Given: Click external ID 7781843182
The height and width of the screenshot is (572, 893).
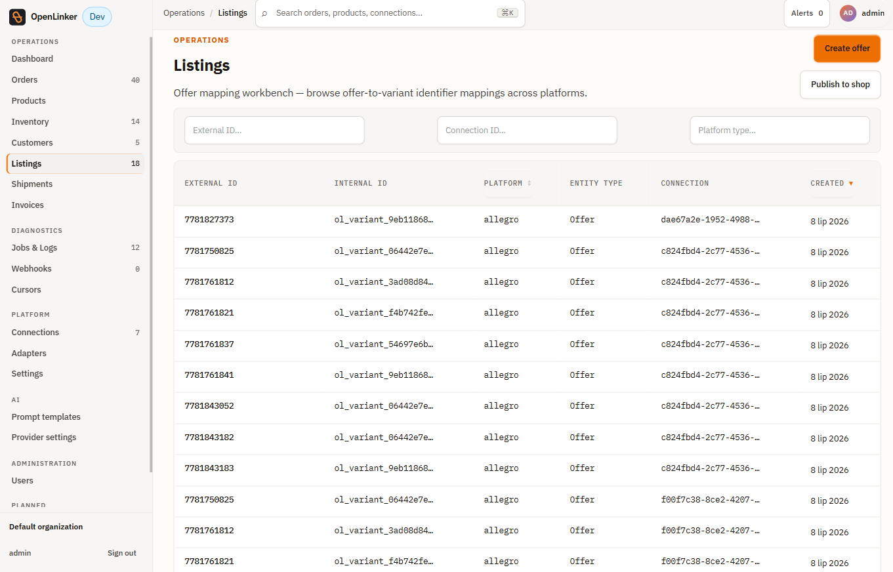Looking at the screenshot, I should [x=209, y=438].
